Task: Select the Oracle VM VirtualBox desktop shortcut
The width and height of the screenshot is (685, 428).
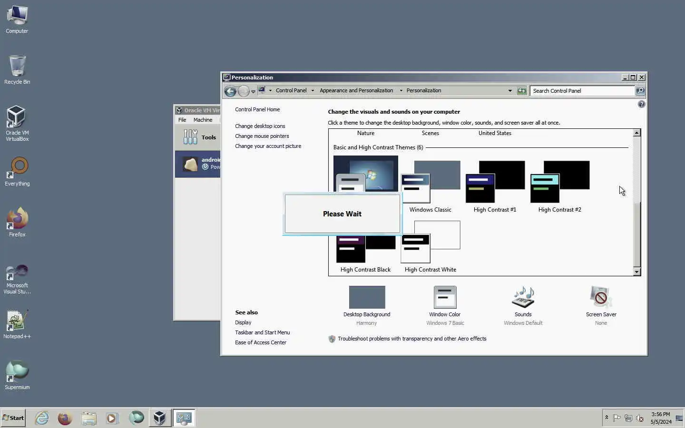Action: click(x=17, y=124)
